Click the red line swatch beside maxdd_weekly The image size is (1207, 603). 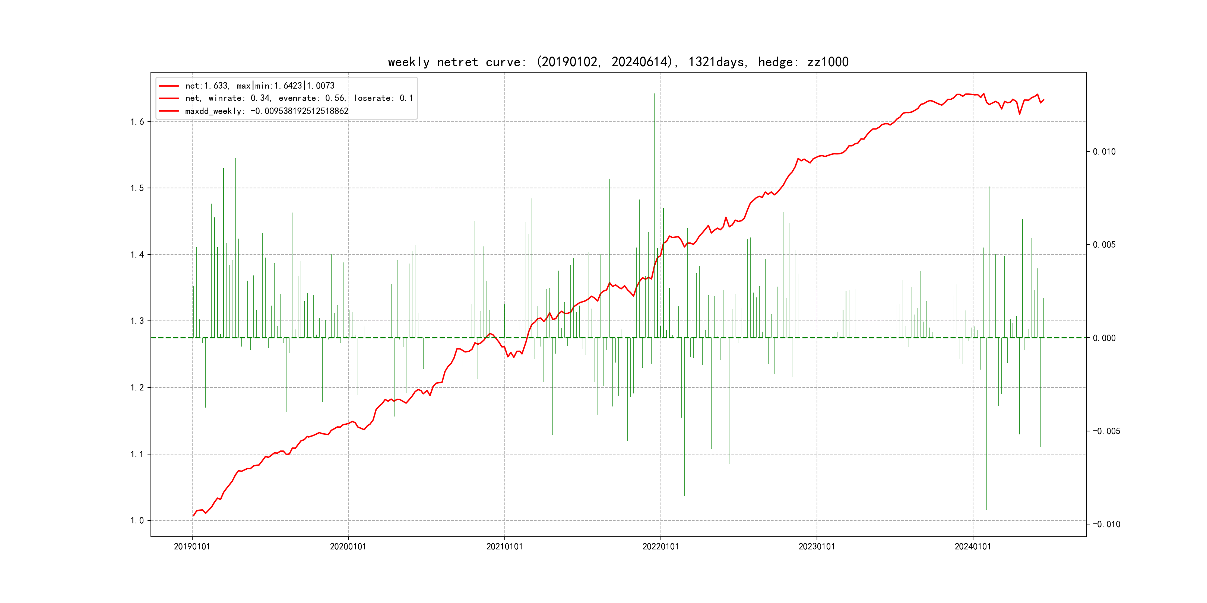coord(169,111)
